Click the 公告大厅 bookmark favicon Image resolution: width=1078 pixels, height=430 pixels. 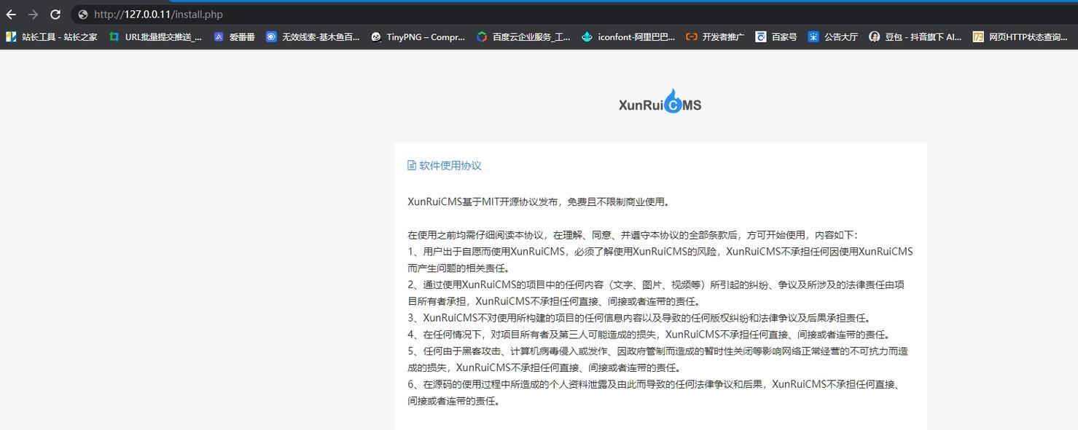(813, 36)
